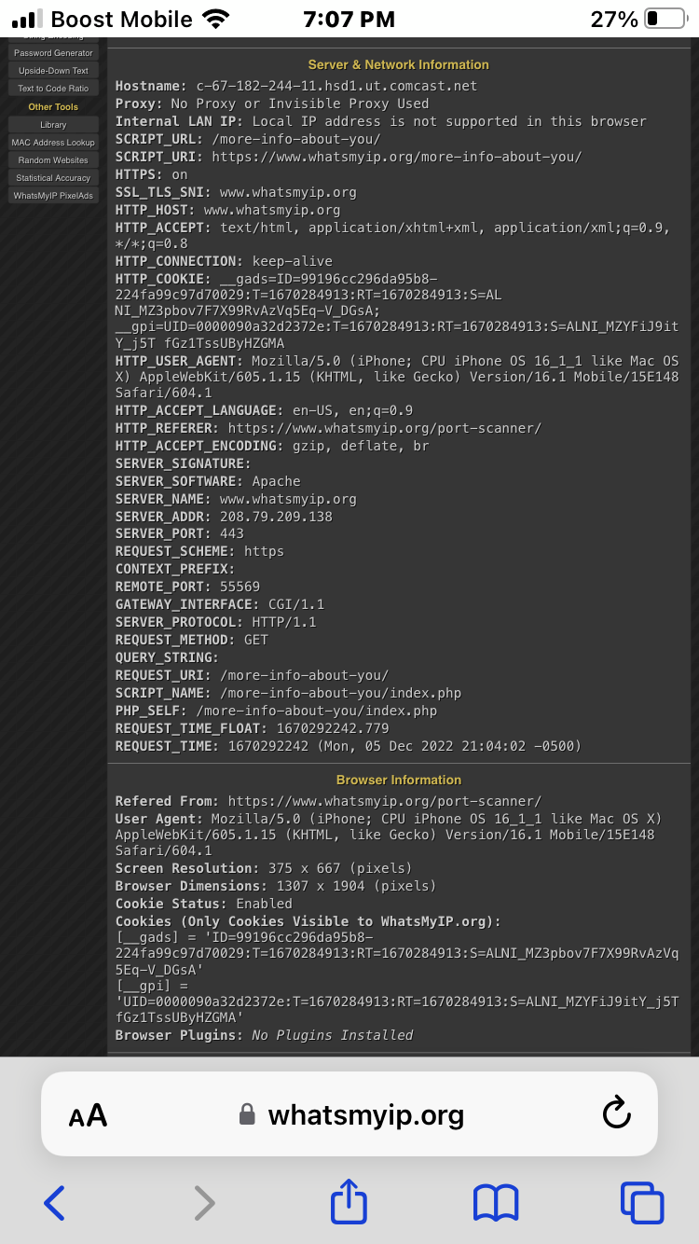Open the Library section
This screenshot has width=699, height=1244.
(52, 124)
